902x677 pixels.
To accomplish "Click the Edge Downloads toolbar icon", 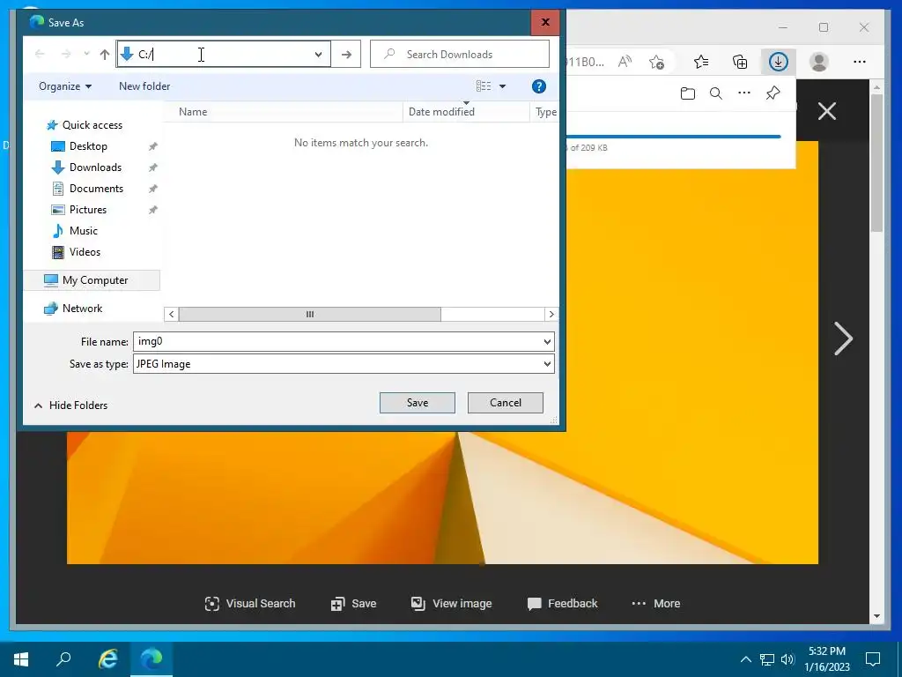I will point(779,62).
